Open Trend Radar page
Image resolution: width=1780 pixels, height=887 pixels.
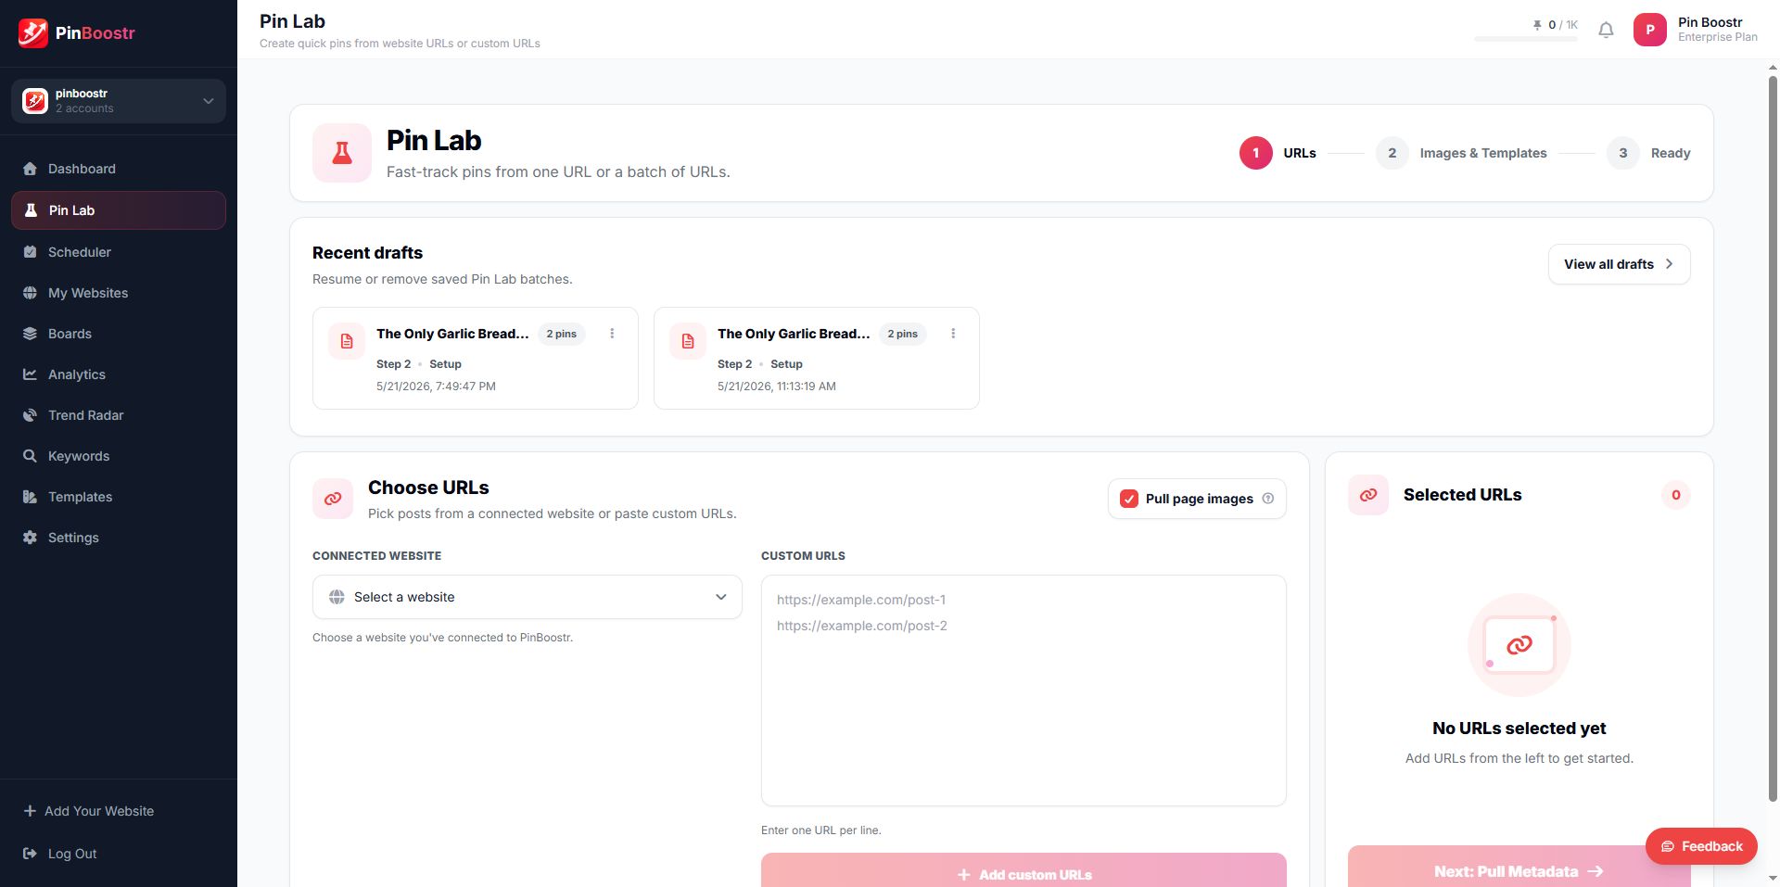(119, 415)
